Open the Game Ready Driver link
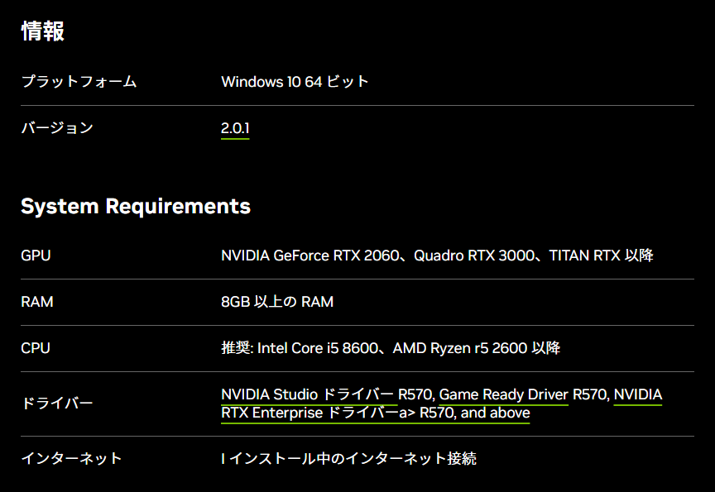Image resolution: width=715 pixels, height=492 pixels. (503, 394)
